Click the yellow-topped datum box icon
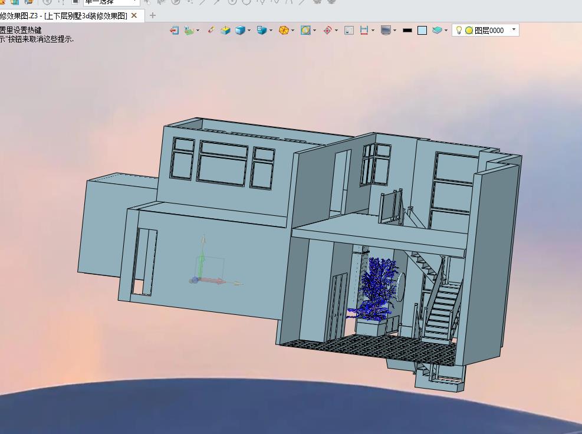 point(225,31)
